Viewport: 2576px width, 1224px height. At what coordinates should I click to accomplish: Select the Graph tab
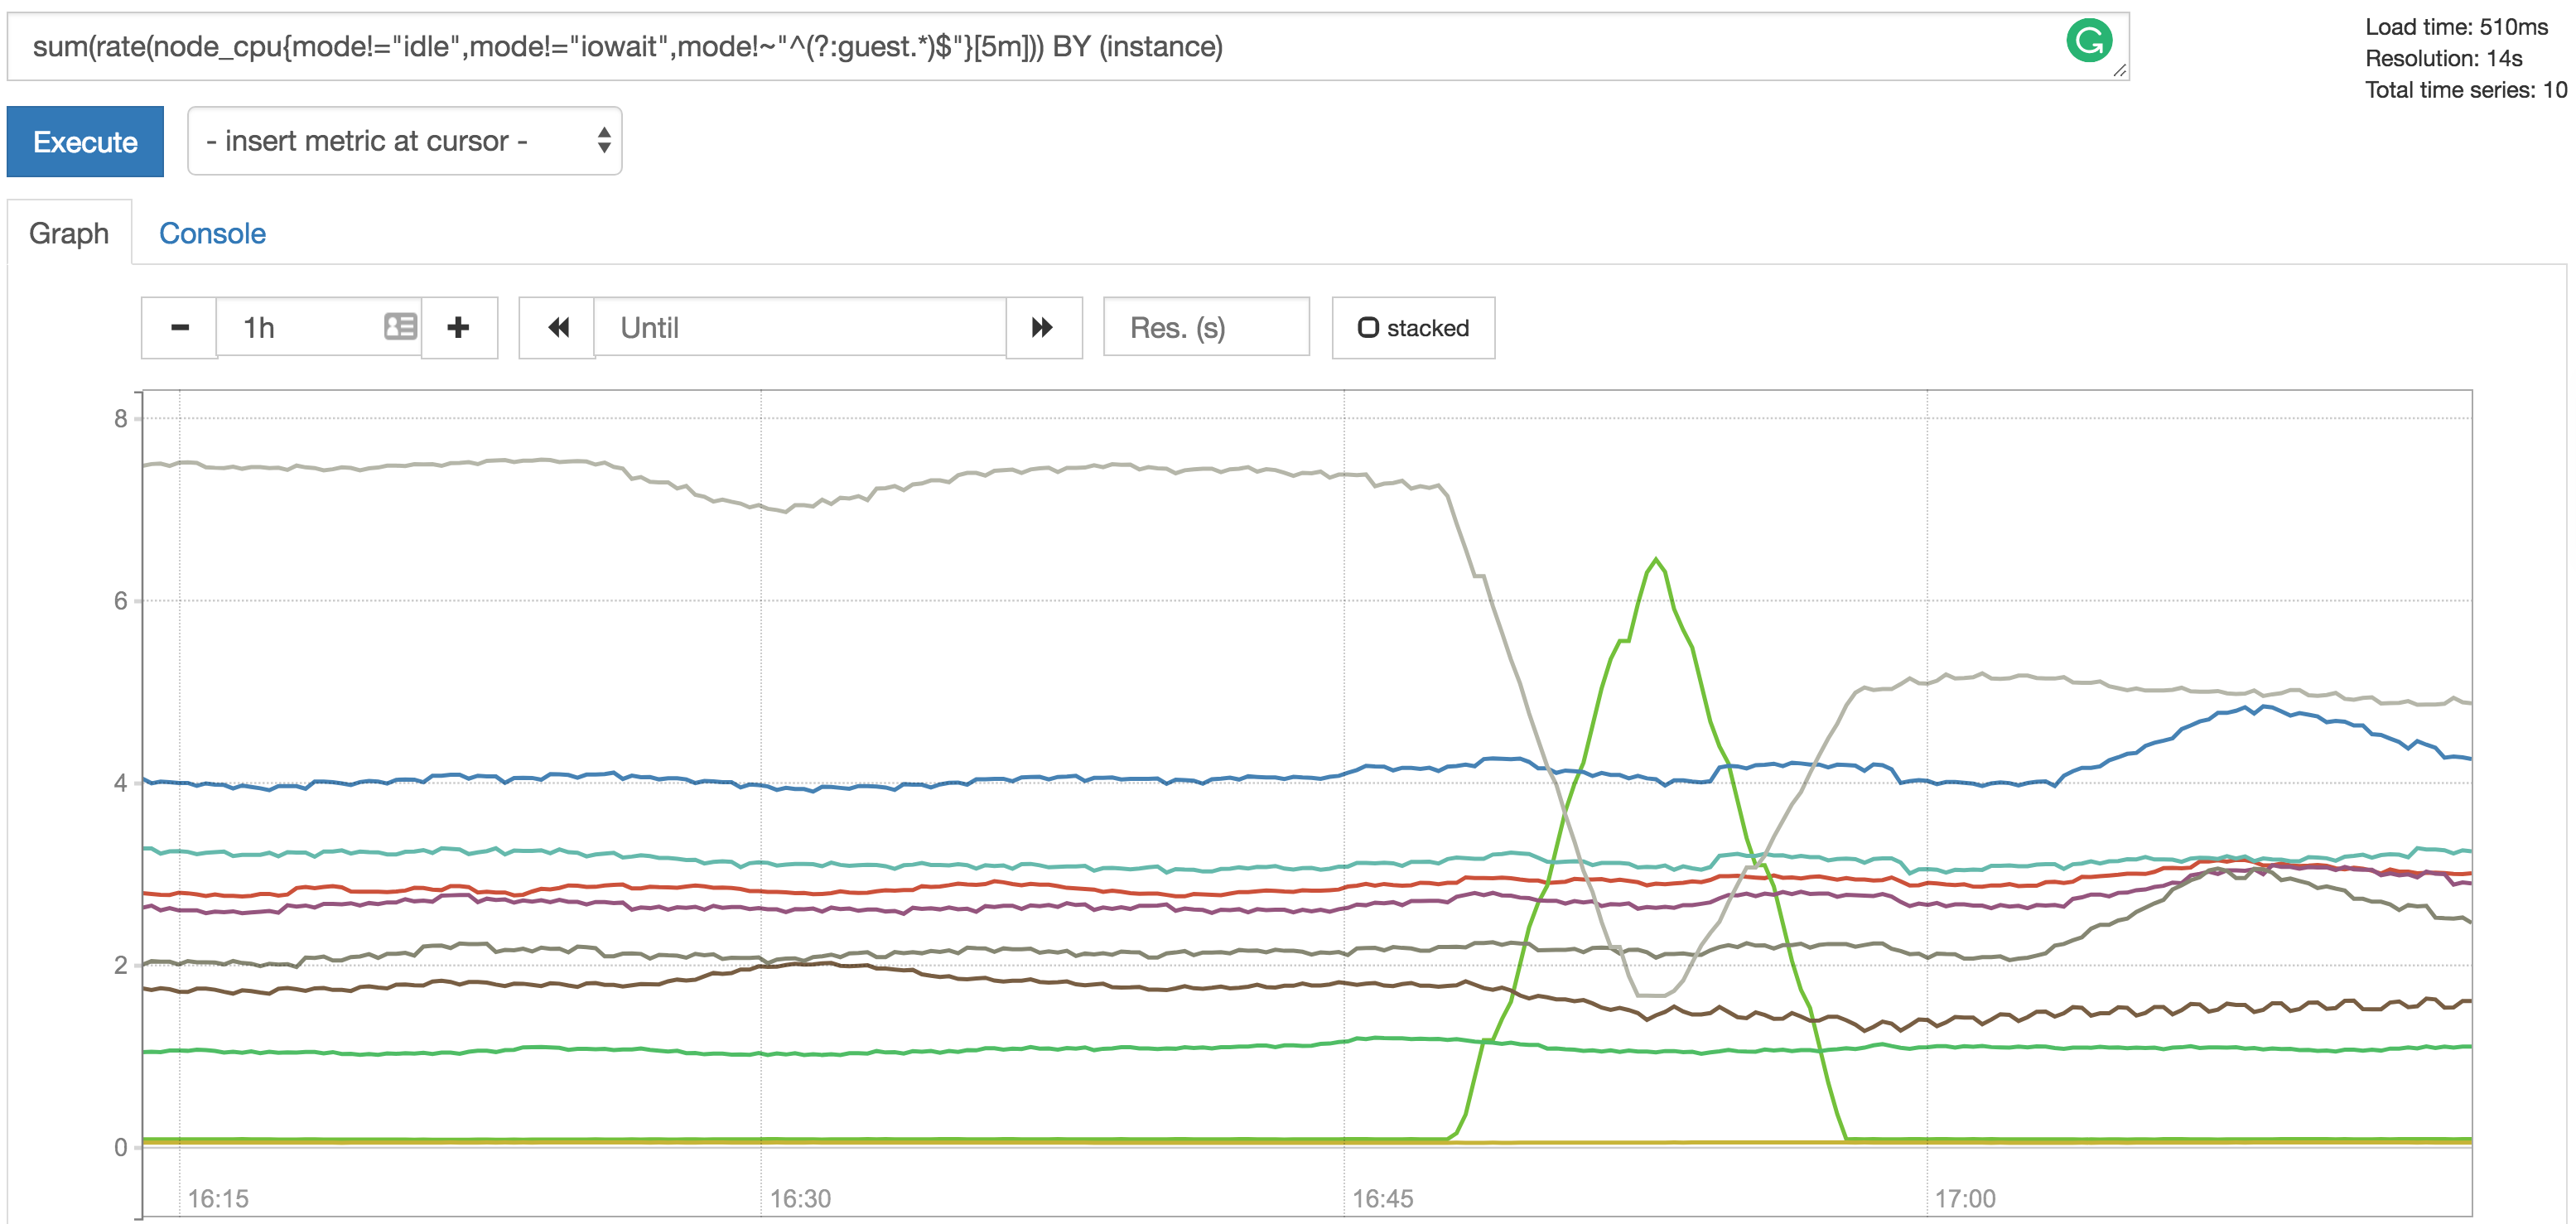pos(69,232)
